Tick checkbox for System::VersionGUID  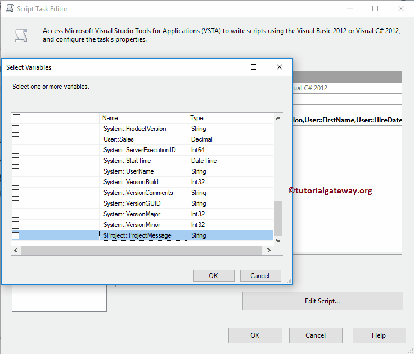16,203
